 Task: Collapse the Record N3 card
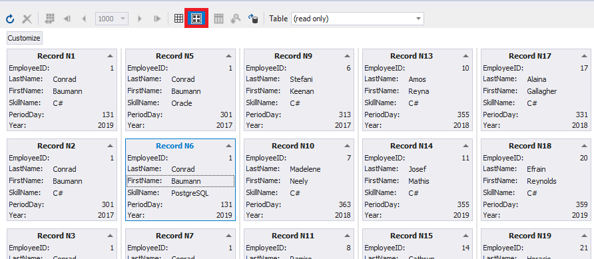tap(111, 236)
